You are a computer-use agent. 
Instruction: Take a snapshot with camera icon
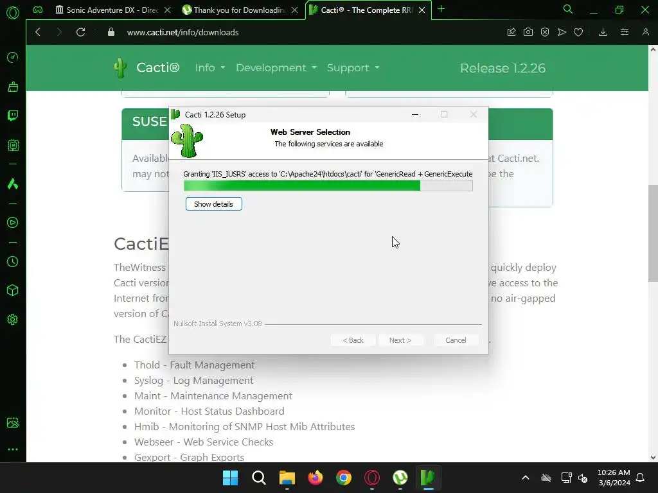point(528,32)
